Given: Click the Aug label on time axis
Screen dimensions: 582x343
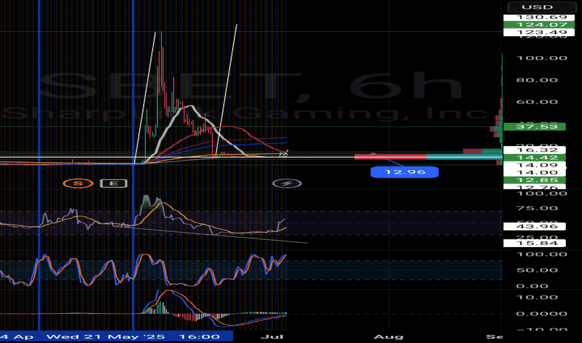Looking at the screenshot, I should tap(388, 337).
